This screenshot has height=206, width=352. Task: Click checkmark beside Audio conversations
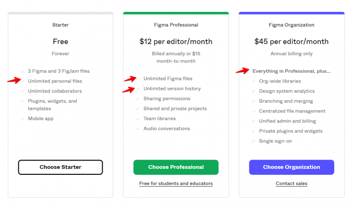click(x=138, y=129)
